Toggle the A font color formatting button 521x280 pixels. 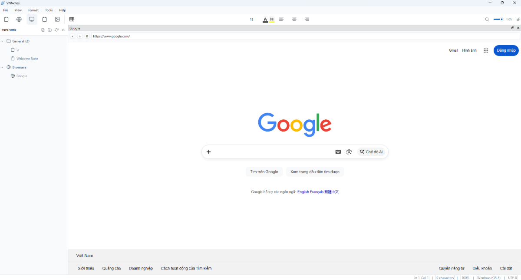(265, 19)
